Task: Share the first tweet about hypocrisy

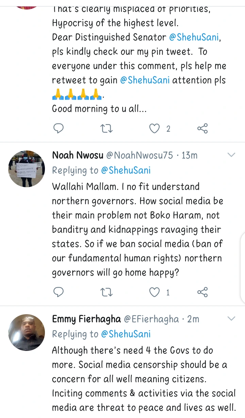Action: [x=202, y=128]
